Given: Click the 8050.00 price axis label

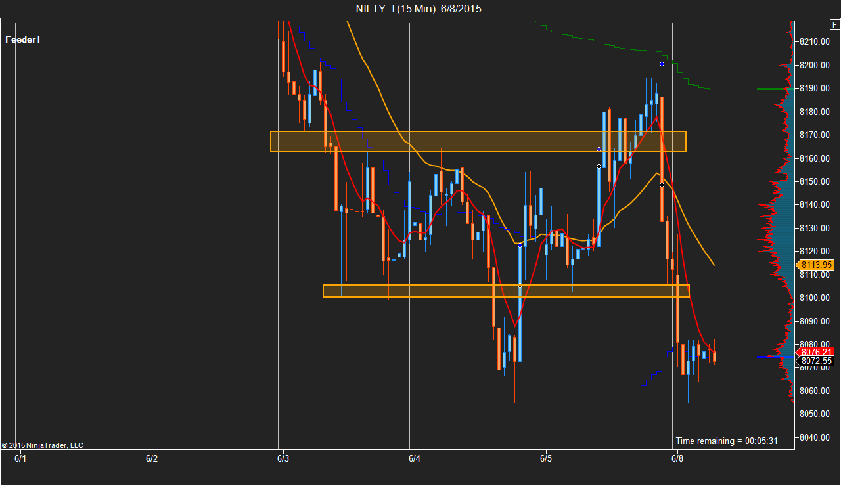Looking at the screenshot, I should (815, 414).
